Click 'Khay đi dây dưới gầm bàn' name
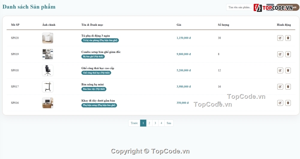The height and width of the screenshot is (159, 300). click(98, 101)
